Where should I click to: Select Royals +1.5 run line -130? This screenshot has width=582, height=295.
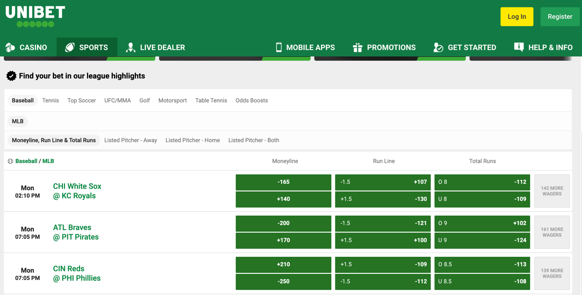tap(383, 199)
